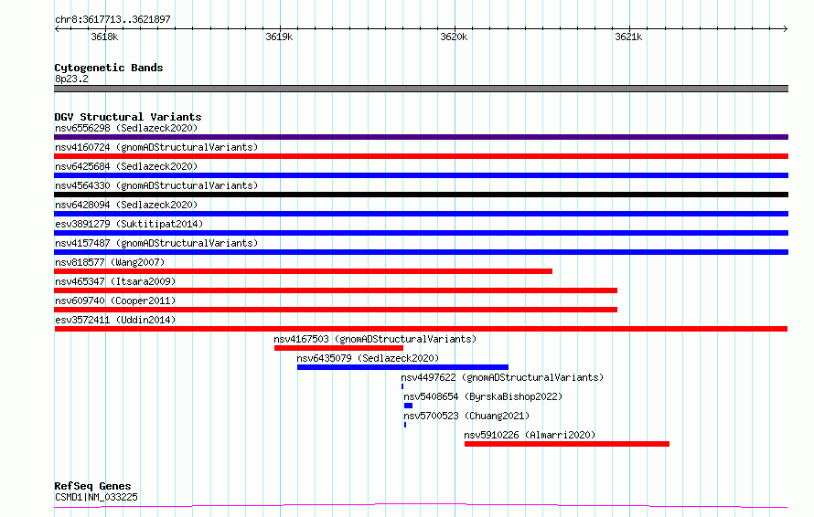The width and height of the screenshot is (814, 517).
Task: Click blue bar under nsv6435079 label
Action: point(402,367)
